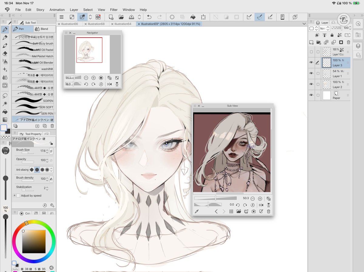Expand the Adjust by speed plus box
Screen dimensions: 364x272
[14, 195]
